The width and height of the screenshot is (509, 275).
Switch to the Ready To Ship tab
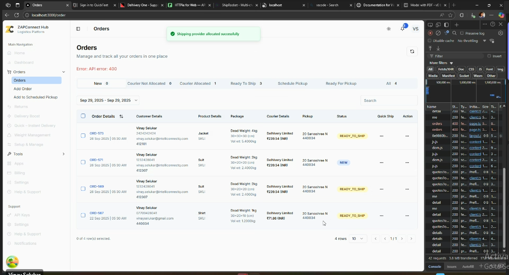point(246,83)
